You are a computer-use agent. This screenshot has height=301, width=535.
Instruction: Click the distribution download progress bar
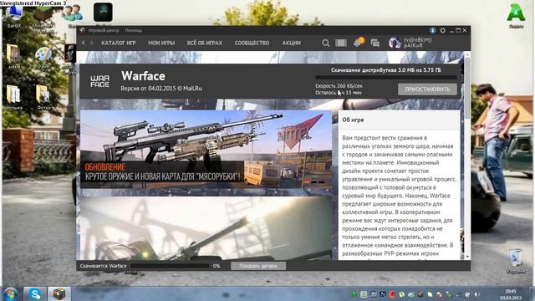(386, 78)
